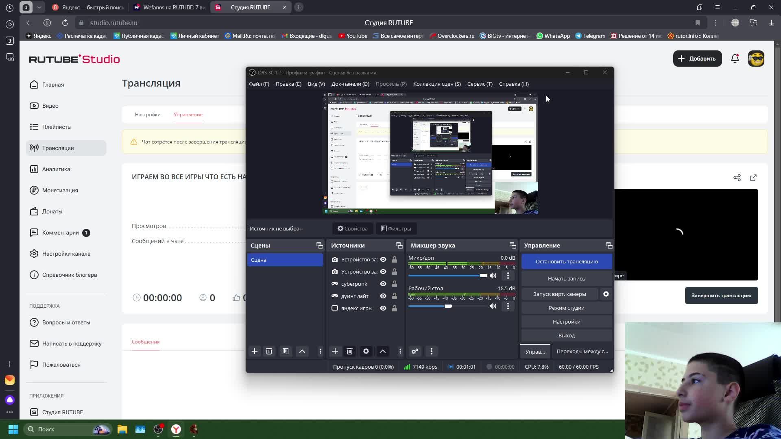Click Добавить button in RUTUBE Studio
The width and height of the screenshot is (781, 439).
click(697, 59)
